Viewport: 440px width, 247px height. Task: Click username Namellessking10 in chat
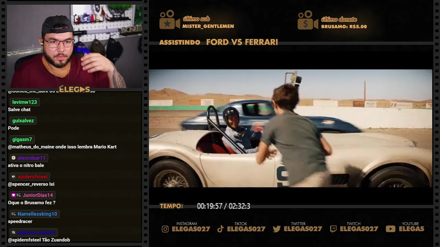point(37,214)
